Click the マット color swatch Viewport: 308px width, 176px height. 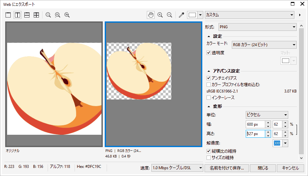pos(286,61)
